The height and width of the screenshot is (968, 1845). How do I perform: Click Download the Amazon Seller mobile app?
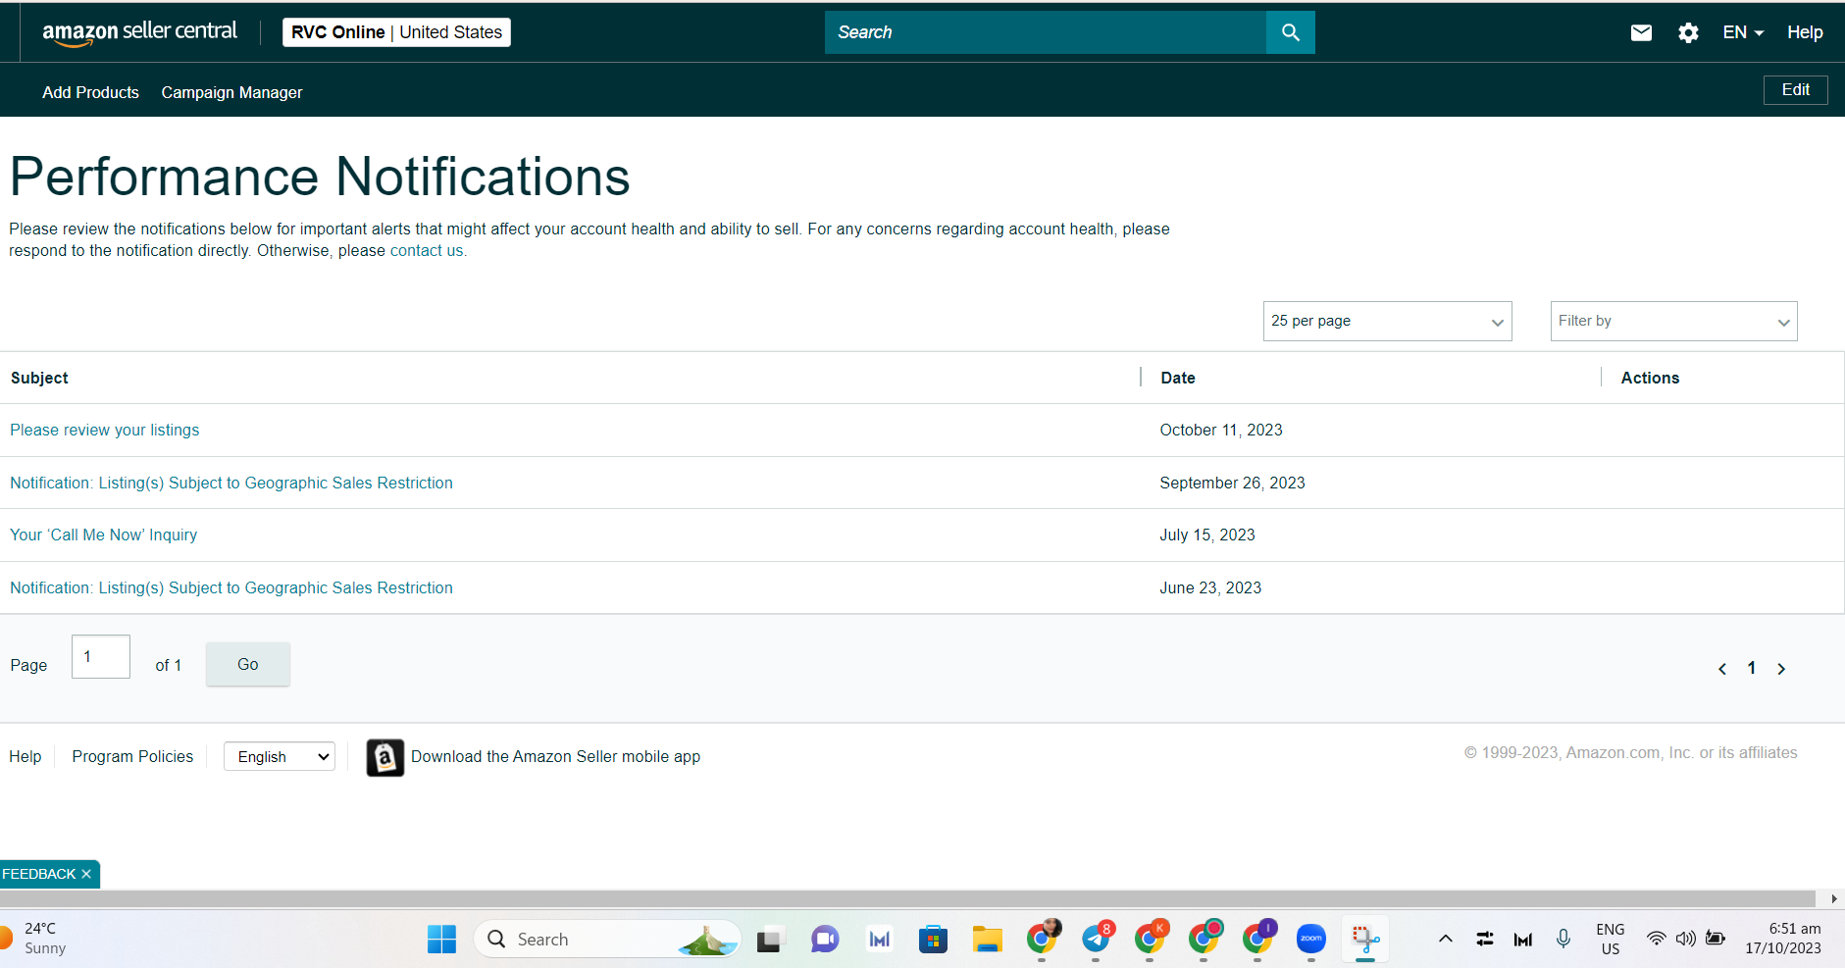pos(555,756)
